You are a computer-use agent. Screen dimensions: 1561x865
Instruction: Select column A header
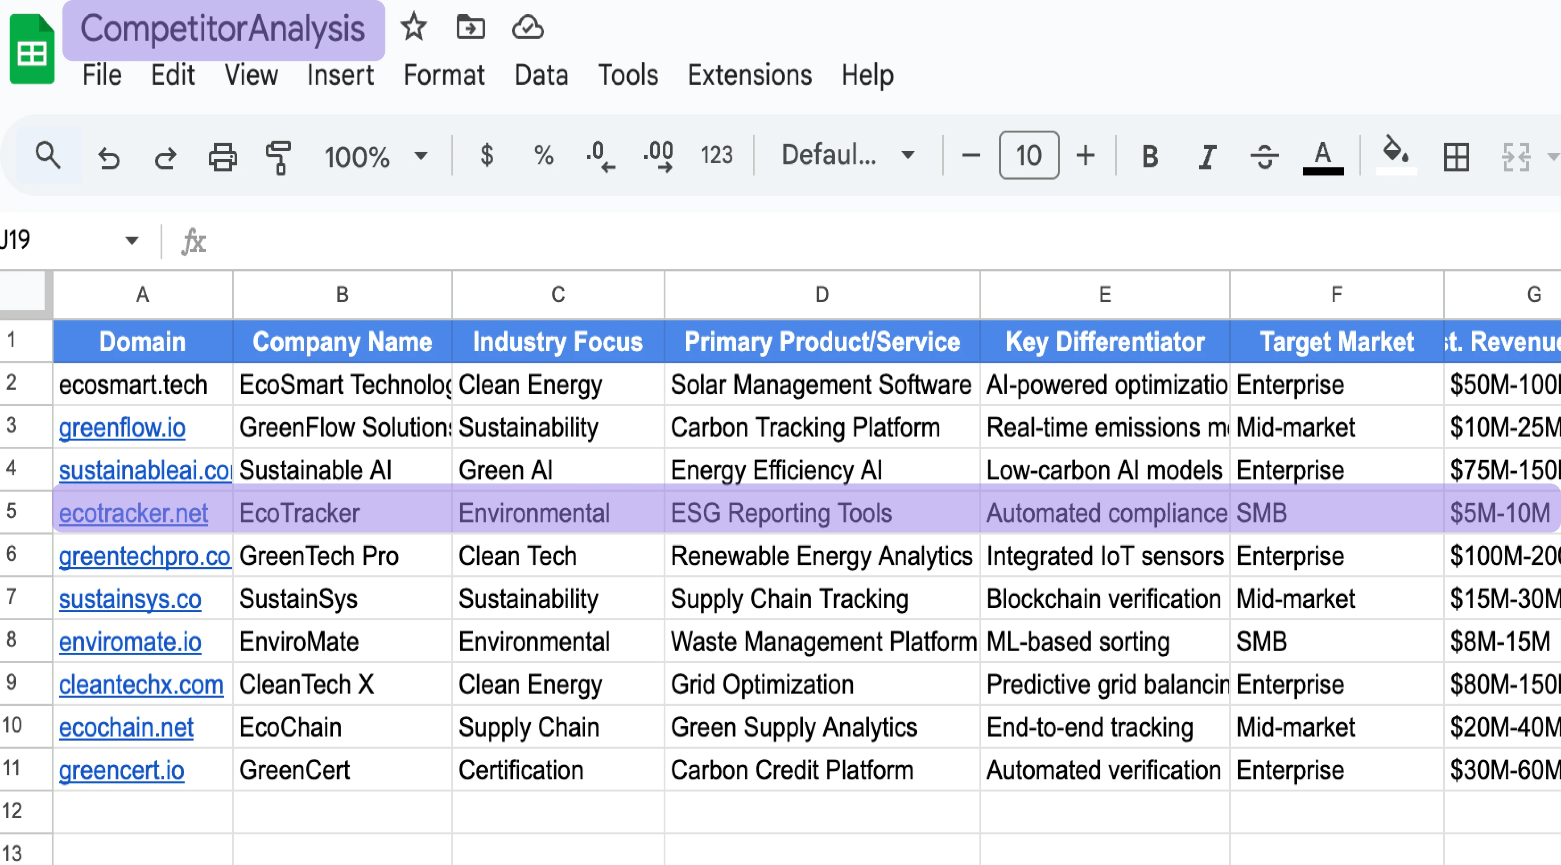[142, 294]
